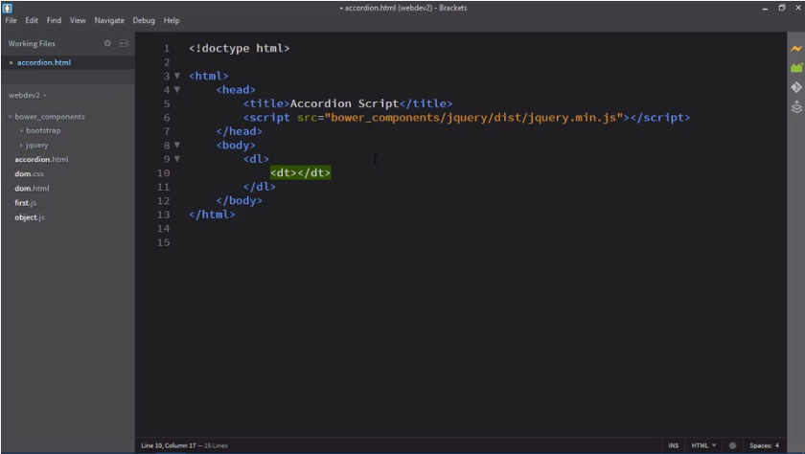Fold the body tag on line 8
805x454 pixels.
[x=177, y=146]
